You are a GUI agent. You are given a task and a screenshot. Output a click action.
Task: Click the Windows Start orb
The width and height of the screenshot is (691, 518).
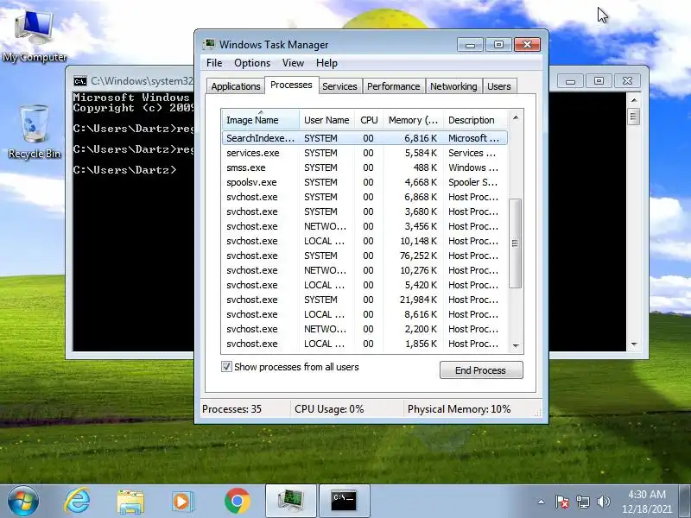click(x=23, y=502)
